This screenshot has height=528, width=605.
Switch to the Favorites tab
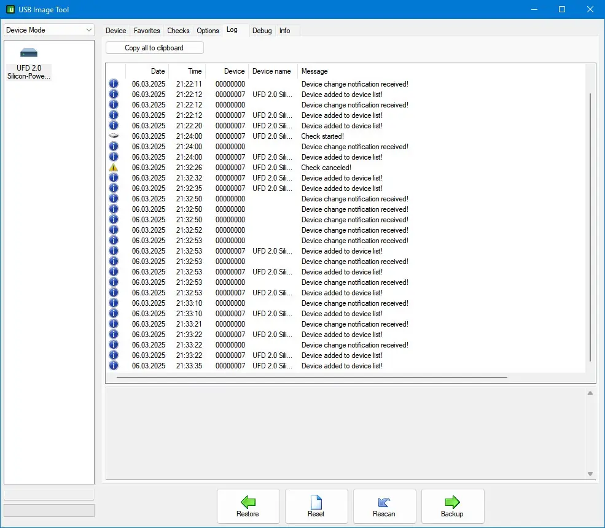pos(147,31)
